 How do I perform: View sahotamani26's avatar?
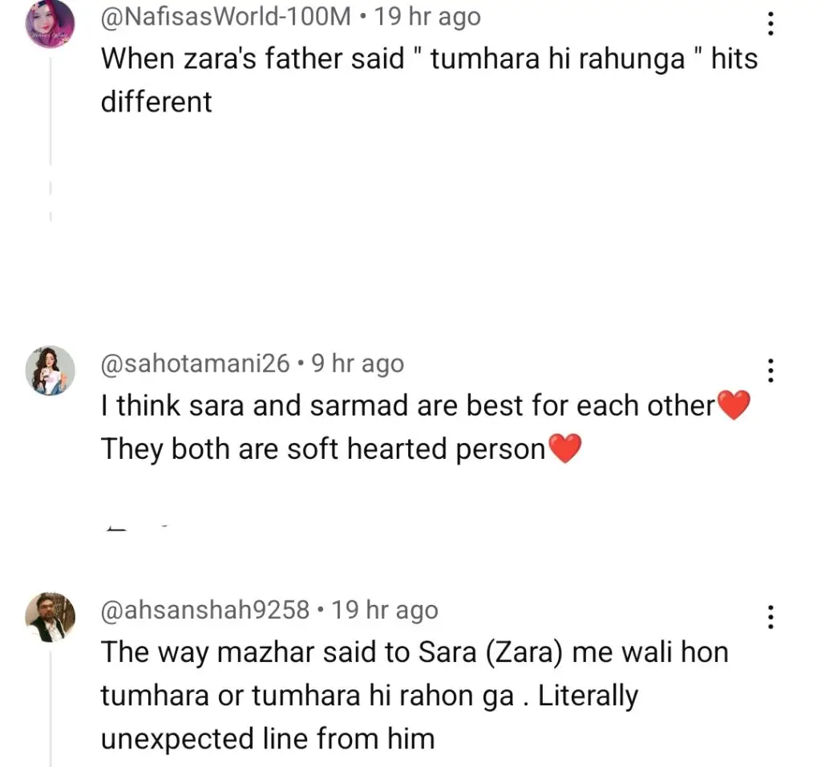pos(51,371)
